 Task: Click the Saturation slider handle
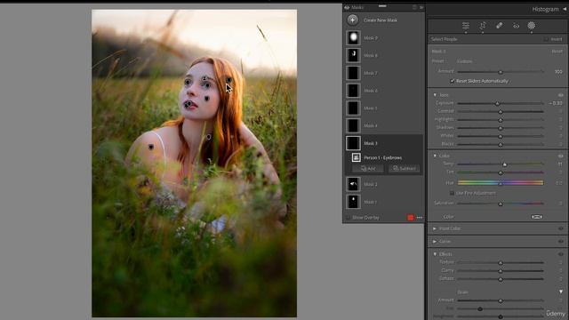pos(501,204)
